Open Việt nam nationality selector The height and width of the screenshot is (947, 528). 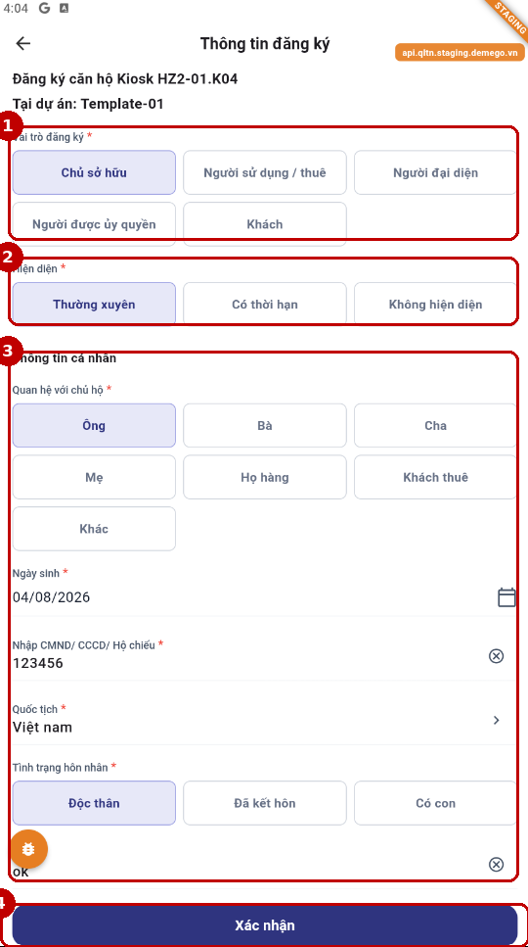pos(265,721)
